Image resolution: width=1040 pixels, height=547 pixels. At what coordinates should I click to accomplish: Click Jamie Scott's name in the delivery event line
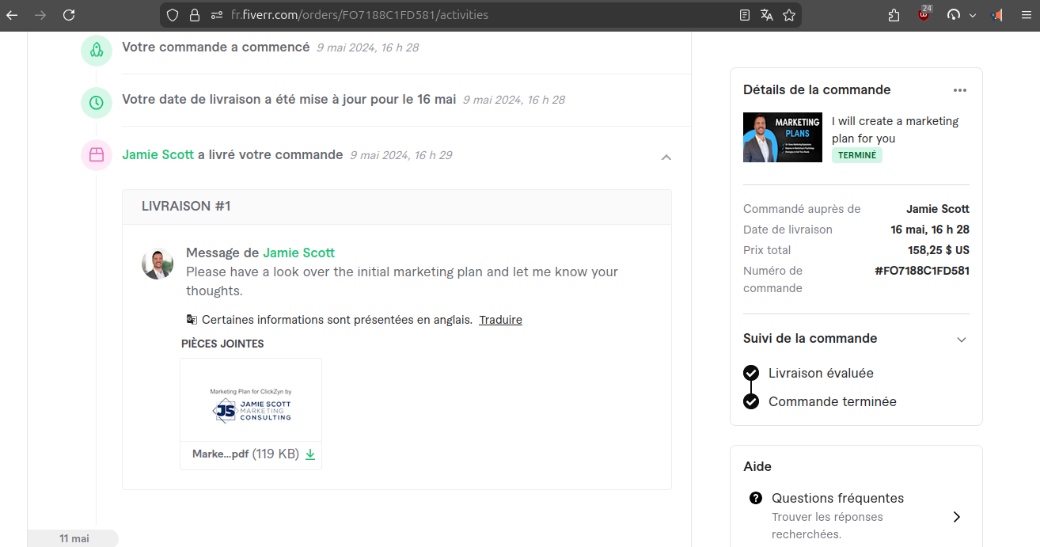(158, 155)
